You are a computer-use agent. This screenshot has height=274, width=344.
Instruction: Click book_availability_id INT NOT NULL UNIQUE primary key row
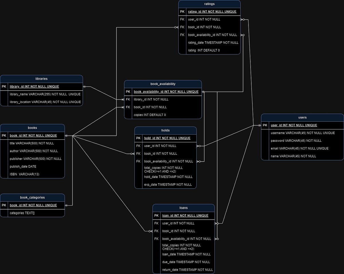pos(163,92)
